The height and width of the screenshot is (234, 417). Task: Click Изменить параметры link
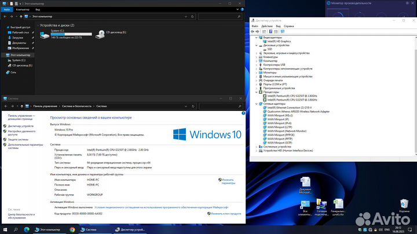(228, 181)
